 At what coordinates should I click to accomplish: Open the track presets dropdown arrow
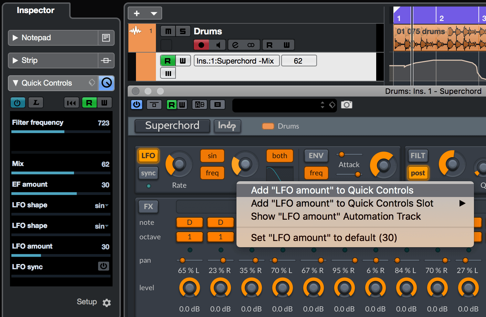pos(154,13)
